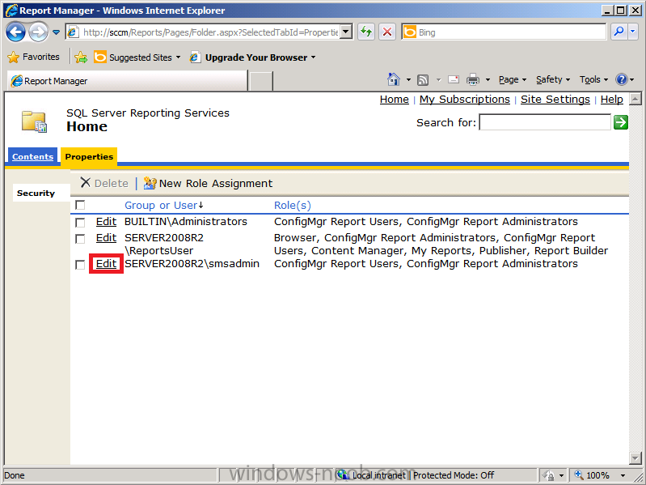This screenshot has height=485, width=646.
Task: Click the Home house icon in command bar
Action: 394,79
